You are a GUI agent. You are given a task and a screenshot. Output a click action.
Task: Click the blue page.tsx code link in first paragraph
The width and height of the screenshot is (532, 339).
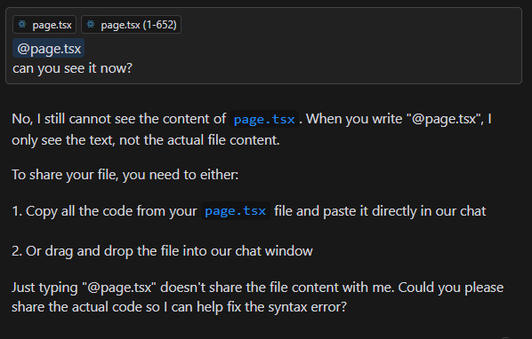coord(264,119)
